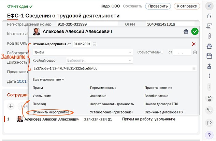Click the plus icon to add employee
This screenshot has height=141, width=216.
coord(11,106)
